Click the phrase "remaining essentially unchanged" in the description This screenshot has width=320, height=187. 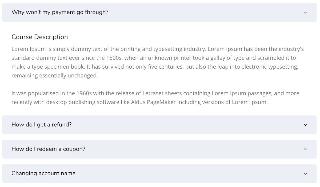coord(55,76)
